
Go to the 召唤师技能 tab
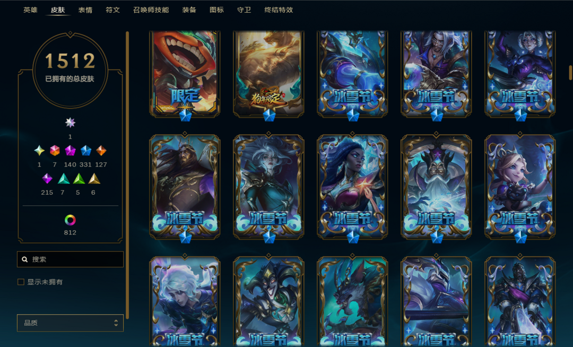click(151, 10)
